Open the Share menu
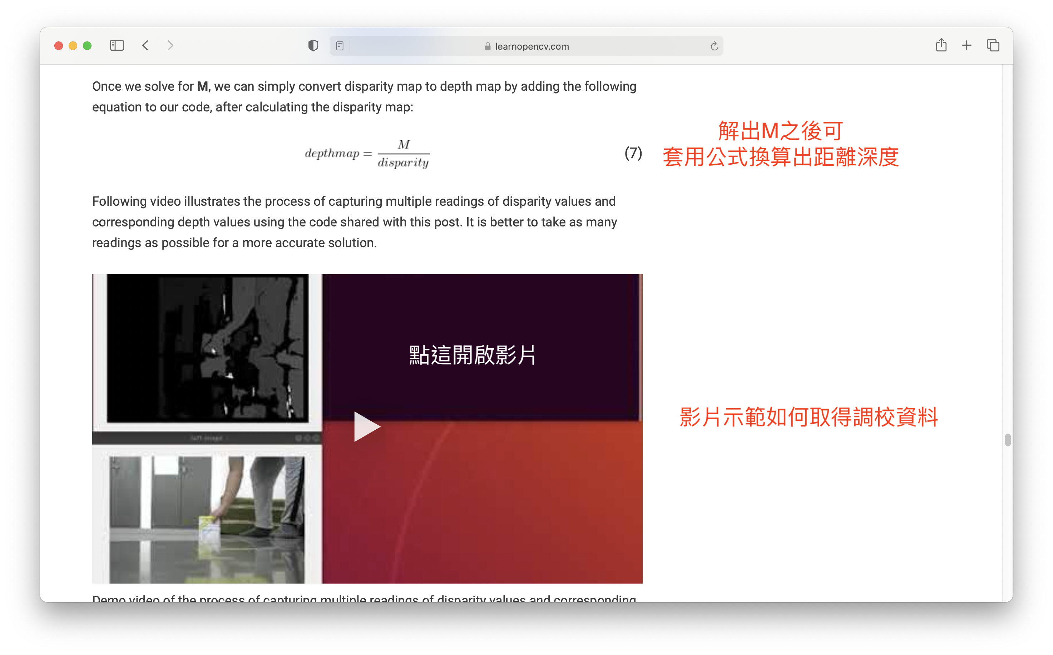Viewport: 1053px width, 655px height. tap(941, 45)
